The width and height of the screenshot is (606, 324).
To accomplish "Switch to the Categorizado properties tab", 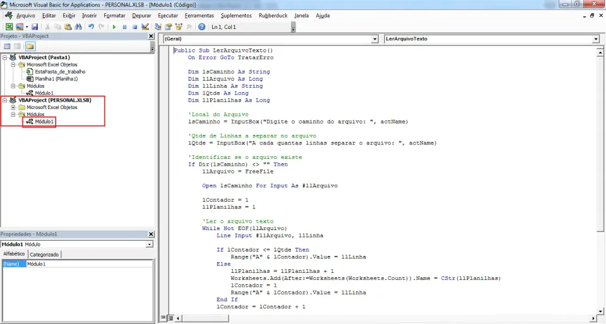I will pos(44,255).
